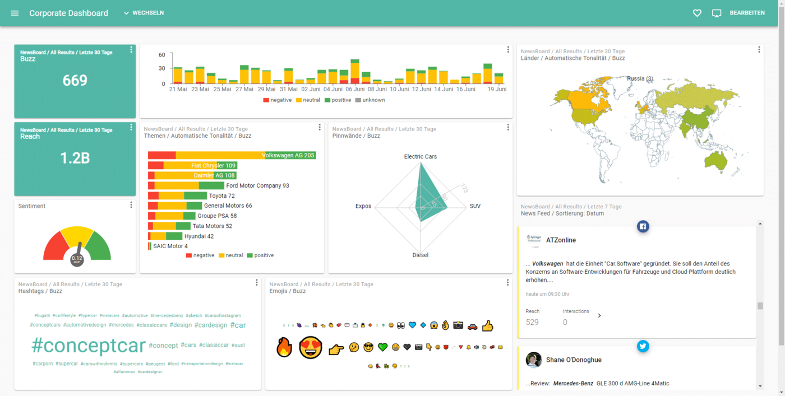Toggle positive series in timeline legend
Viewport: 785px width, 396px height.
pyautogui.click(x=338, y=100)
